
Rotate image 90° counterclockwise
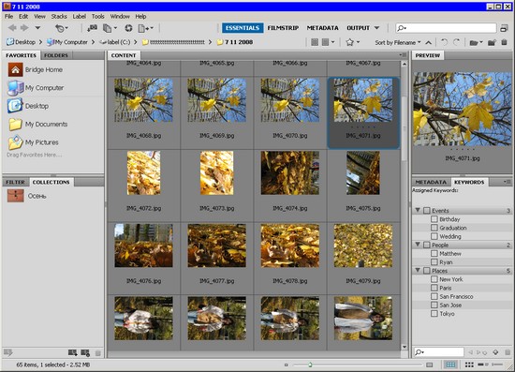tap(445, 42)
